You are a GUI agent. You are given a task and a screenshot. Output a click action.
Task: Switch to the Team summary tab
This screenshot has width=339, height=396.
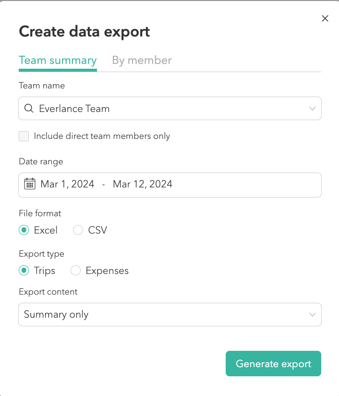click(x=58, y=61)
